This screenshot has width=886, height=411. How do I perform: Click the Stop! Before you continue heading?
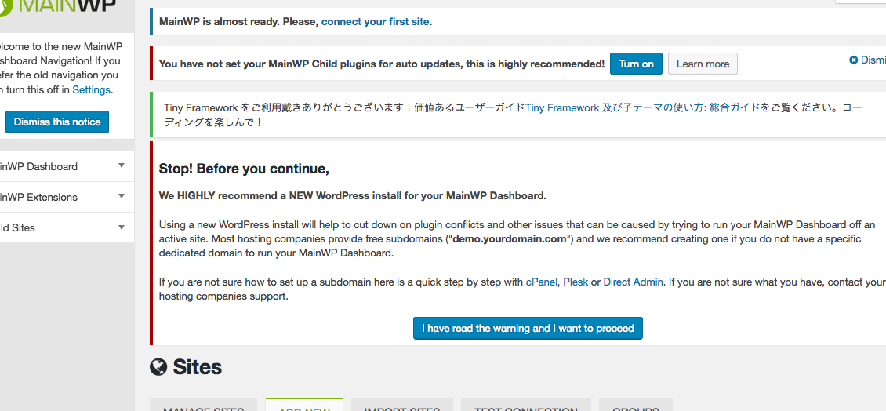pyautogui.click(x=244, y=169)
